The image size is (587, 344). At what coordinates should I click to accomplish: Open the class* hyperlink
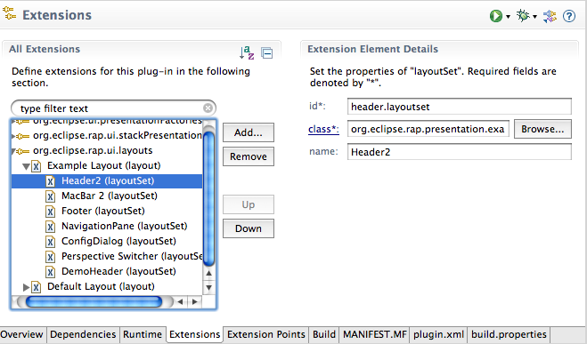(x=323, y=129)
